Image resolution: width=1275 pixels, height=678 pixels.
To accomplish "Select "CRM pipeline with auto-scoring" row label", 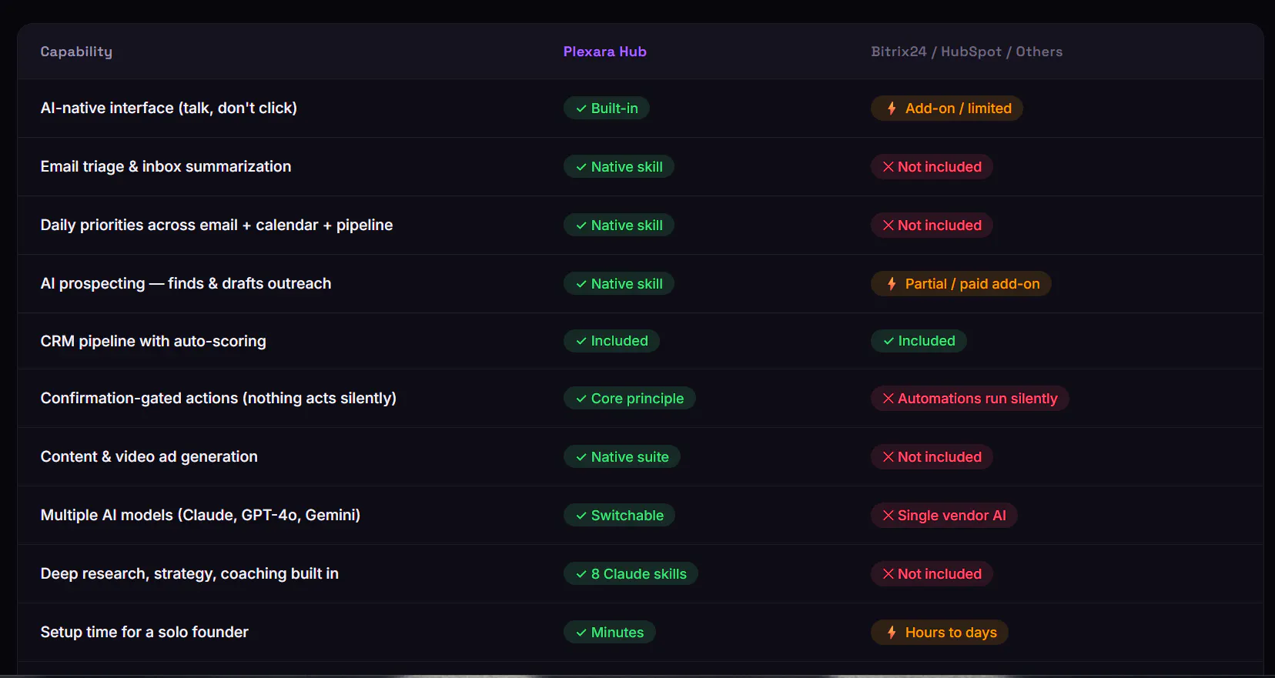I will [x=153, y=341].
